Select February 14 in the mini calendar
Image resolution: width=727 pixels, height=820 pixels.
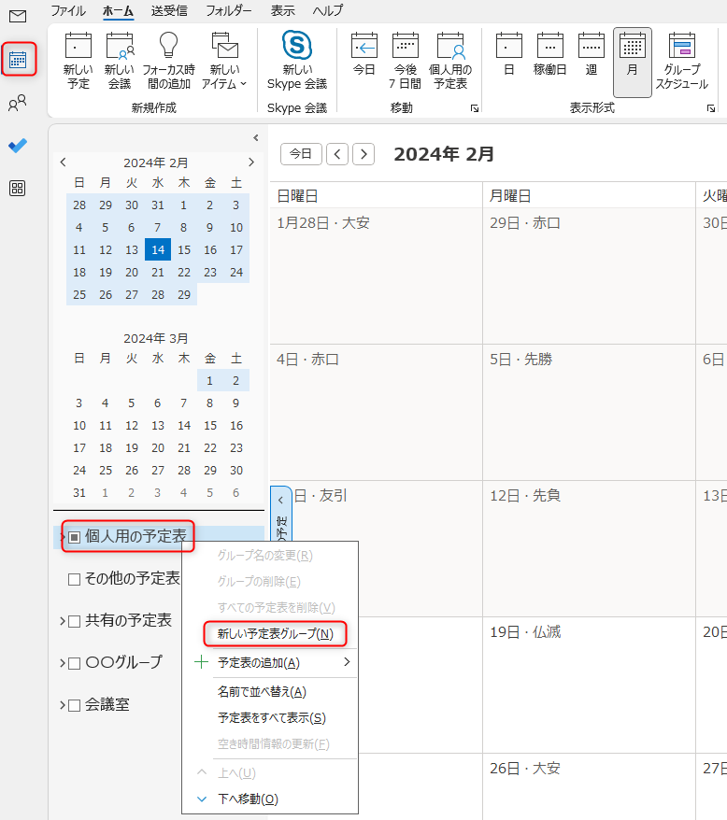click(158, 250)
